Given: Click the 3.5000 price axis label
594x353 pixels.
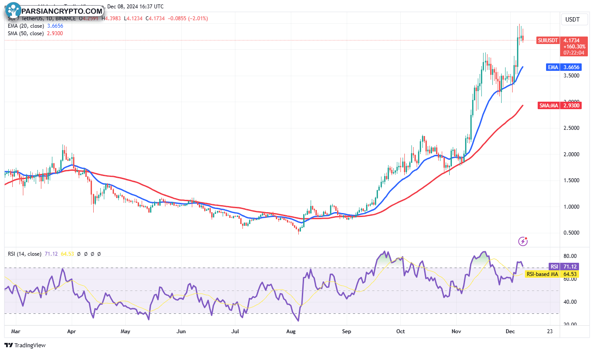Looking at the screenshot, I should click(572, 76).
